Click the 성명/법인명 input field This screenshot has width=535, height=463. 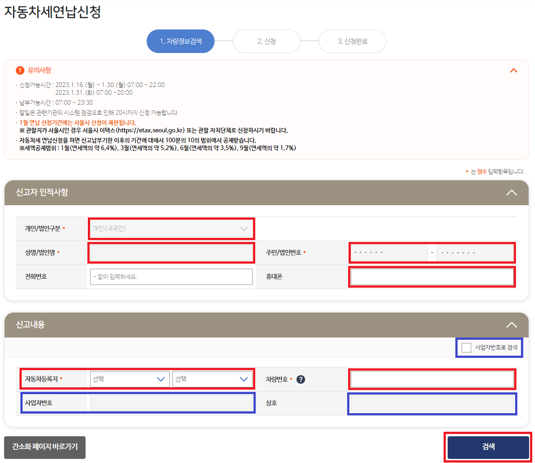click(x=171, y=252)
